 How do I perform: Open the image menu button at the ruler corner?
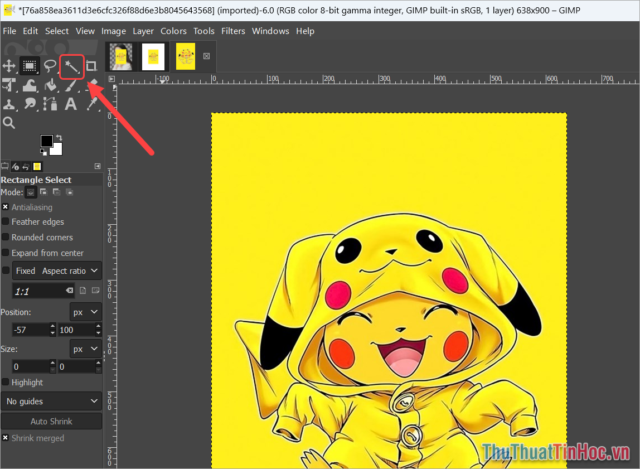pos(111,79)
